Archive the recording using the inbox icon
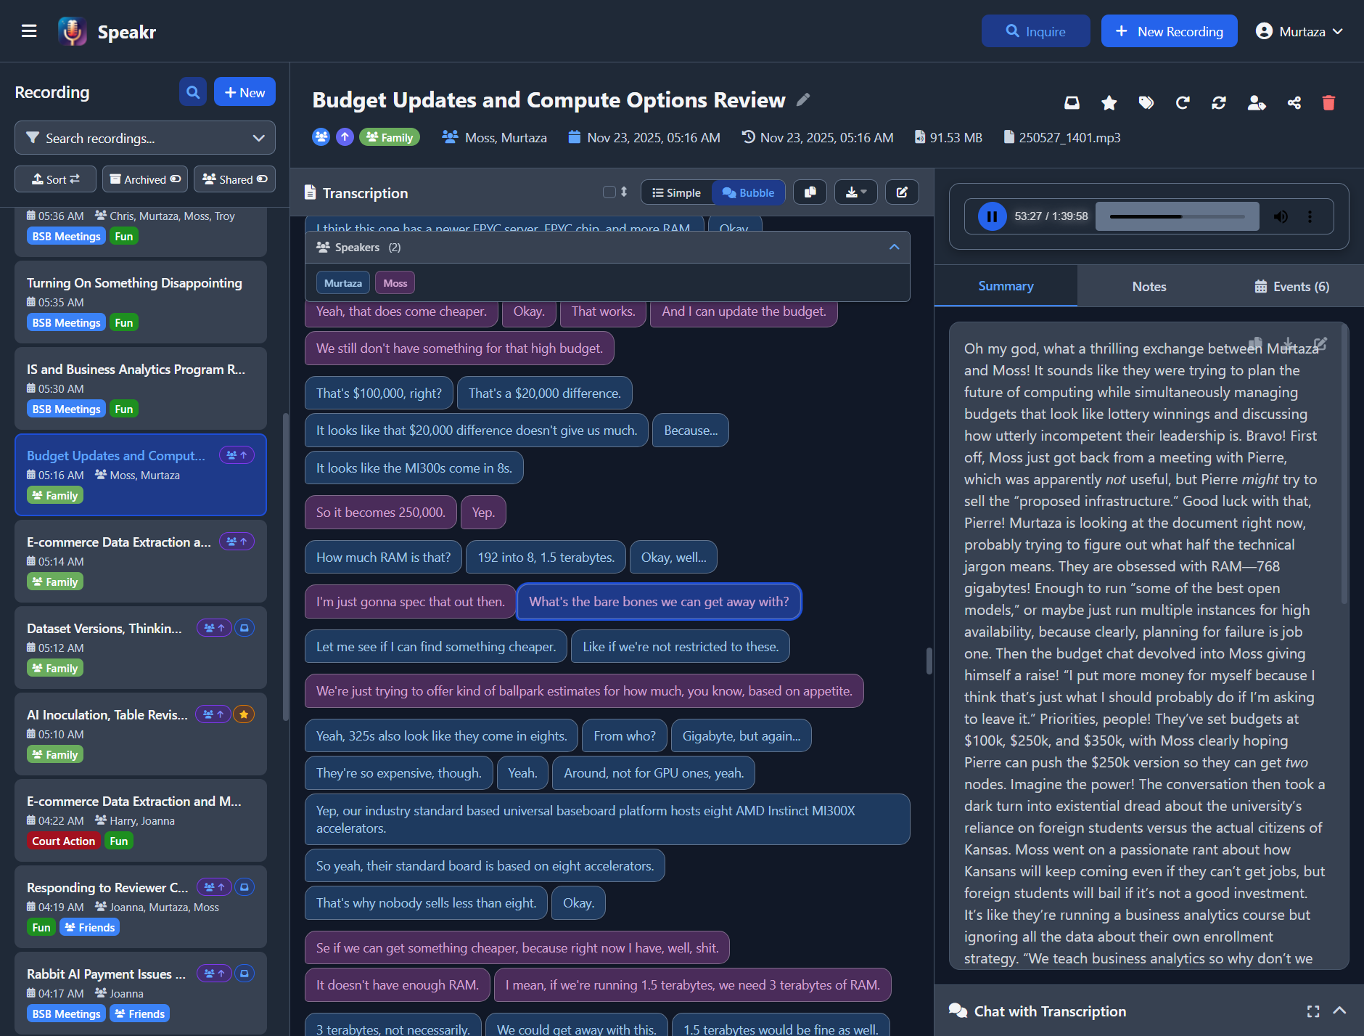Image resolution: width=1364 pixels, height=1036 pixels. pyautogui.click(x=1072, y=102)
